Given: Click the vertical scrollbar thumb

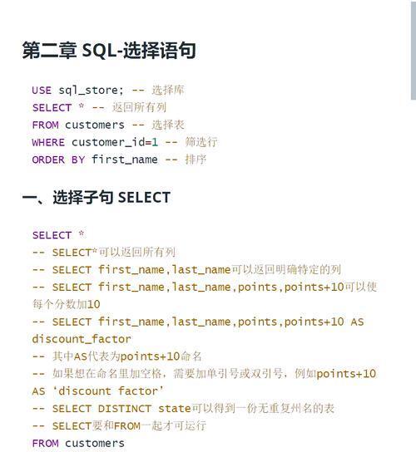Looking at the screenshot, I should coord(414,51).
